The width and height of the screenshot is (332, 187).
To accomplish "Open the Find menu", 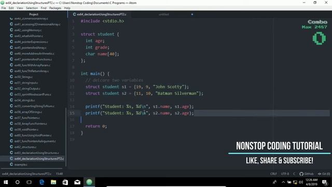I will [44, 8].
